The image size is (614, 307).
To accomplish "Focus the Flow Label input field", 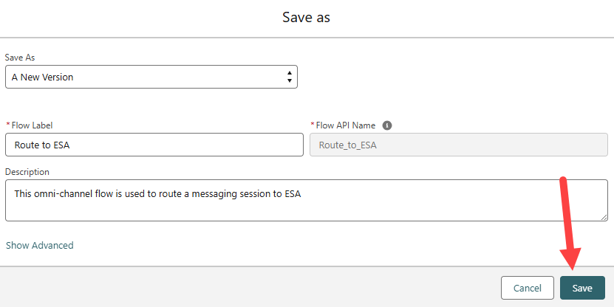I will tap(154, 145).
